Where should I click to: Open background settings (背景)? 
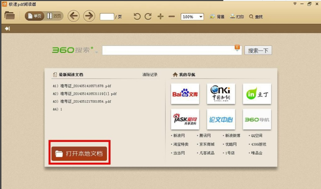217,17
